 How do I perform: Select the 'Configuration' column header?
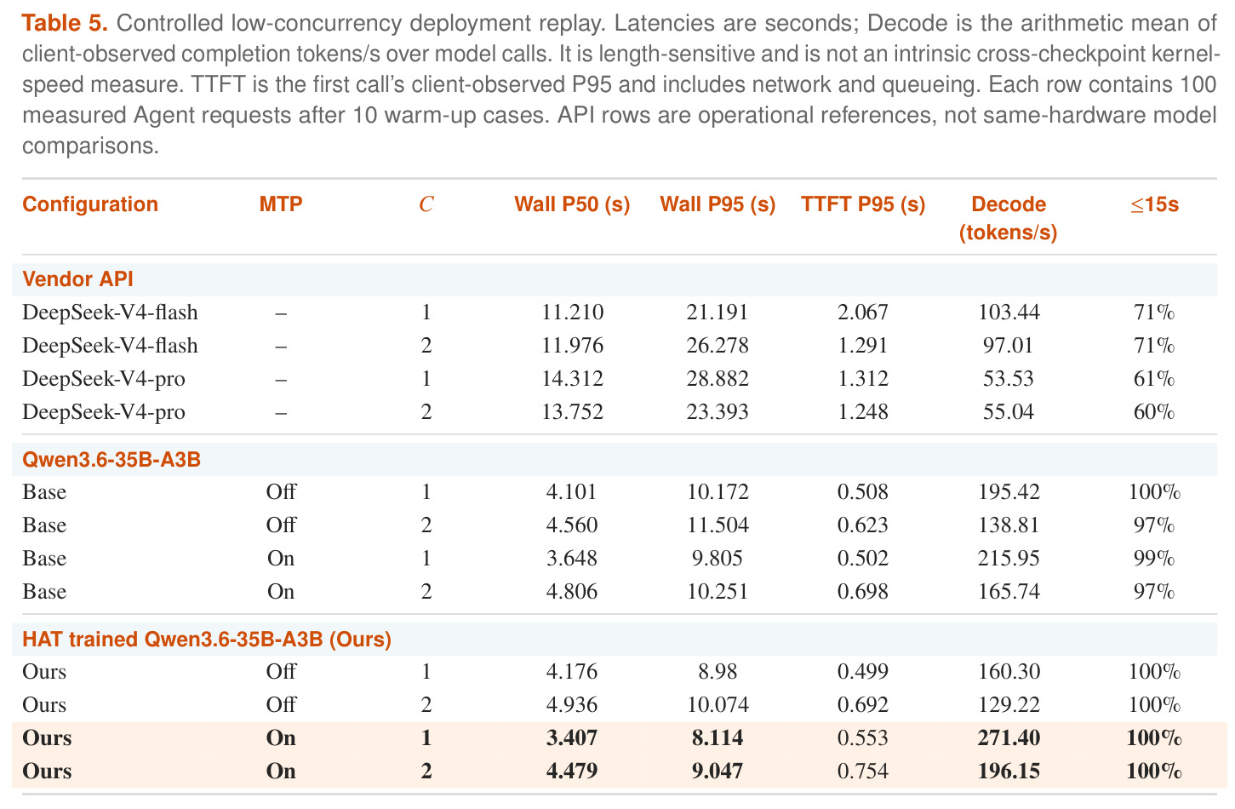(x=90, y=204)
